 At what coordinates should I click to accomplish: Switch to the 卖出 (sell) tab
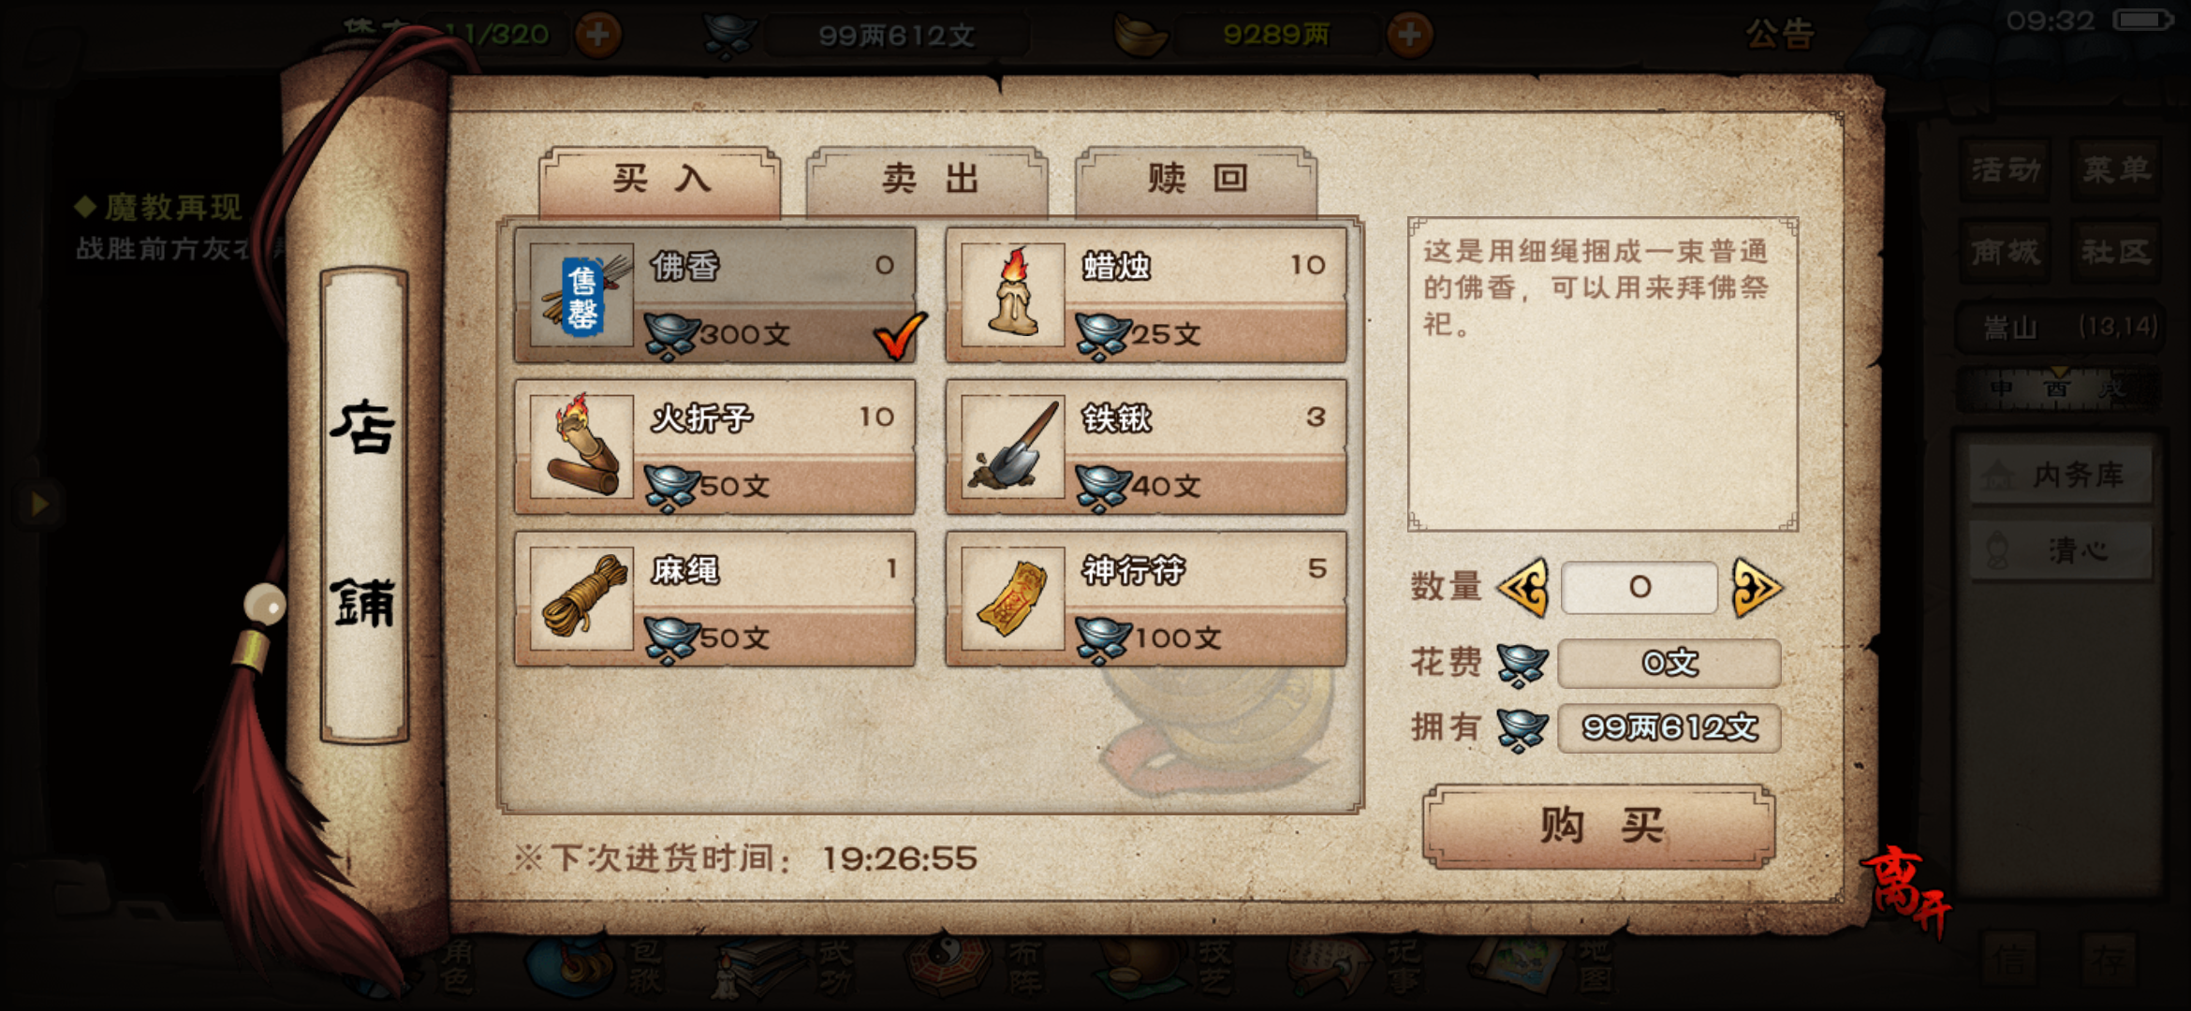(928, 179)
